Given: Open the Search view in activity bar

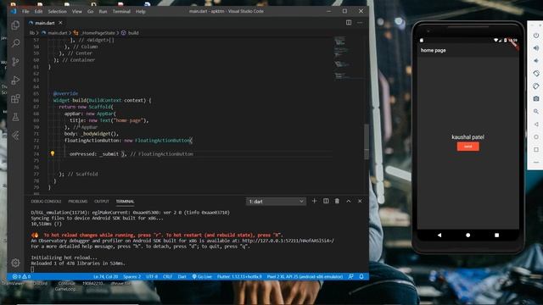Looking at the screenshot, I should (15, 43).
